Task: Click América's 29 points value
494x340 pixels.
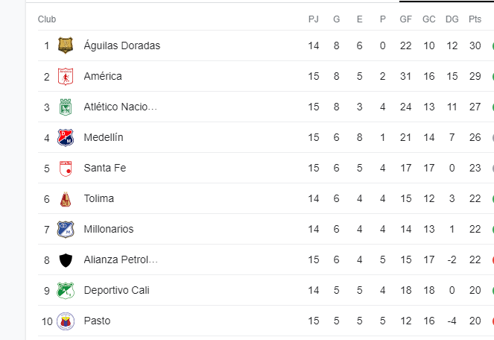Action: [475, 76]
